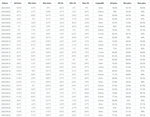Image resolution: width=150 pixels, height=117 pixels.
Task: Sort by Max.hóm. column header
Action: click(x=47, y=3)
